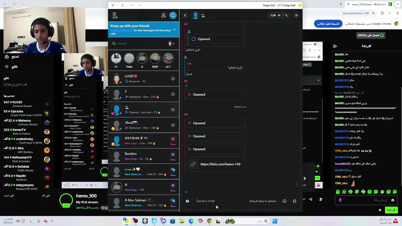Set Chrome as default browser button
This screenshot has width=402, height=226.
[x=328, y=24]
